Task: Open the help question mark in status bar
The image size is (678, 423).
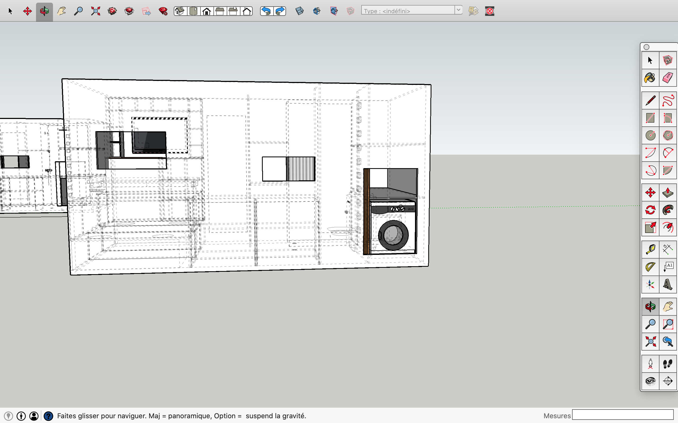Action: tap(48, 416)
